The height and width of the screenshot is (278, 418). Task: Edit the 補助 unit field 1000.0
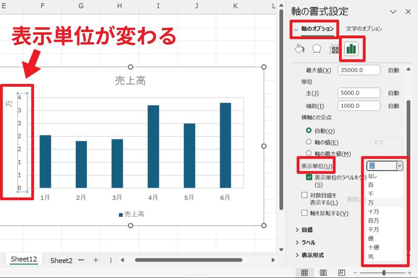[x=359, y=105]
